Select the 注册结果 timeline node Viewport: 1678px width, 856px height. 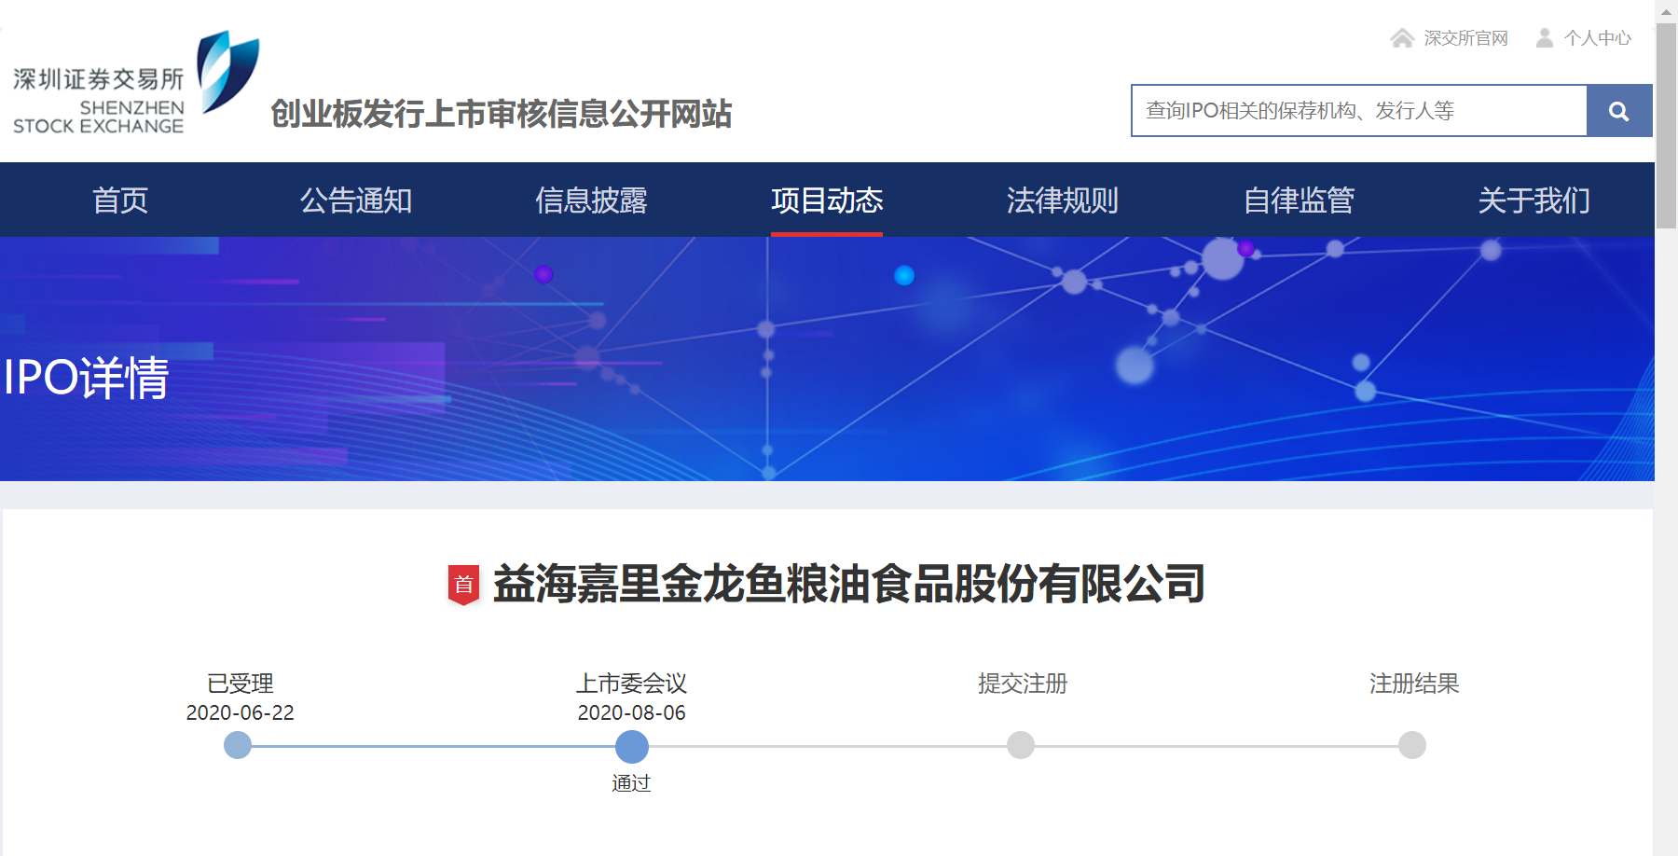1413,746
